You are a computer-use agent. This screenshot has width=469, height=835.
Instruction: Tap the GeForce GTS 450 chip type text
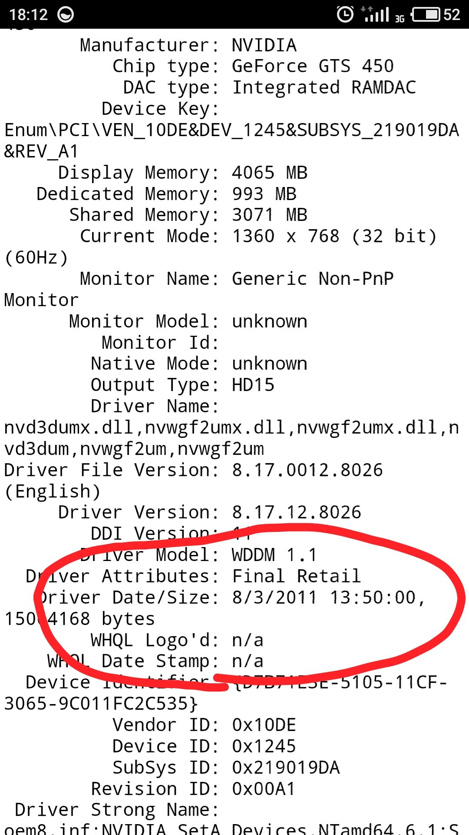tap(313, 66)
